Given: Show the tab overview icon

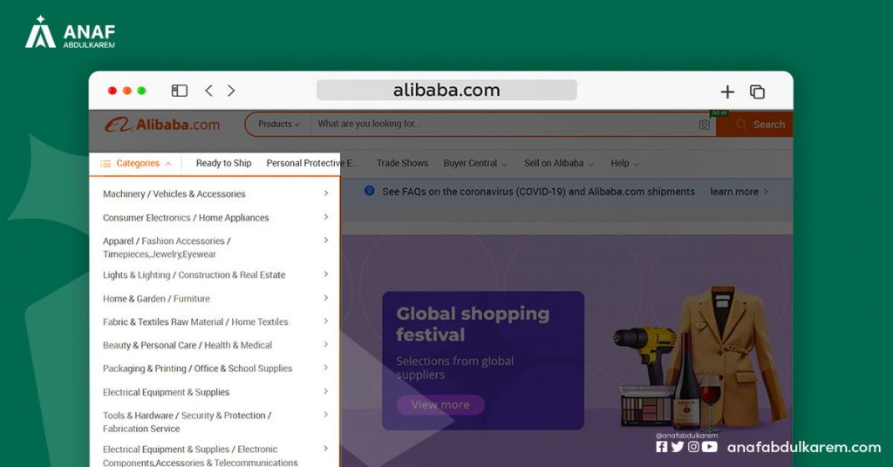Looking at the screenshot, I should [757, 91].
